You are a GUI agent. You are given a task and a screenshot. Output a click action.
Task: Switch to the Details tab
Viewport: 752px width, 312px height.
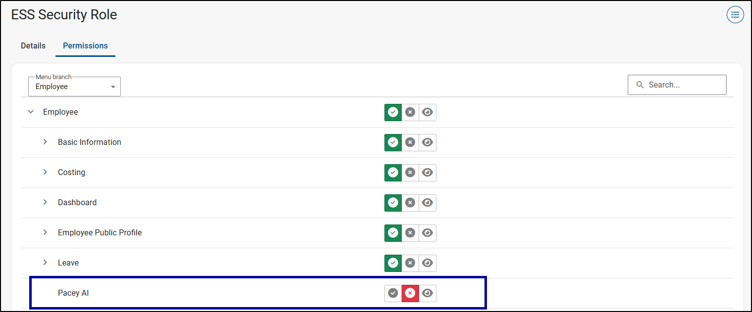(x=33, y=45)
